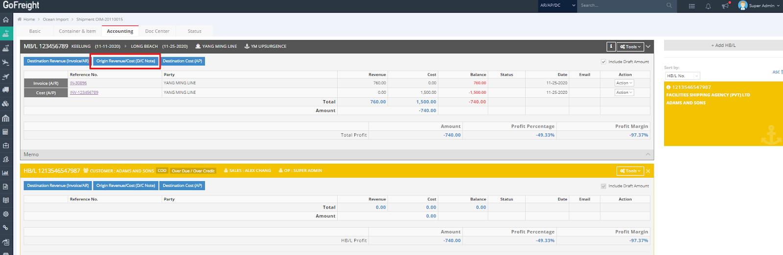Click MB/L Origin Revenue/Cost (D/C Note) button

point(125,61)
